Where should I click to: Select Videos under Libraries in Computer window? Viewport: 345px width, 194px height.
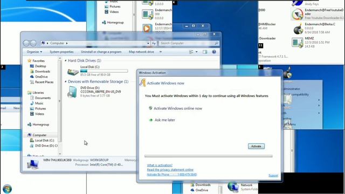coord(39,114)
